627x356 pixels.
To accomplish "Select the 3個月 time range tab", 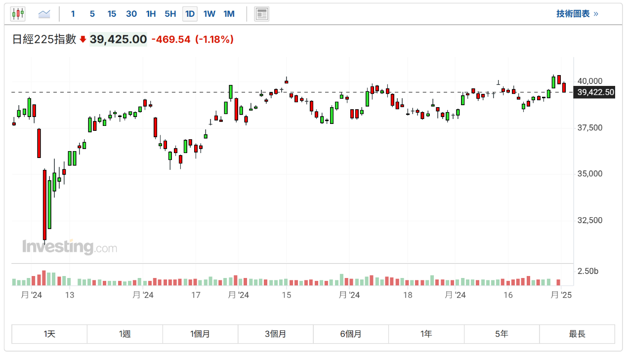I will [x=275, y=334].
